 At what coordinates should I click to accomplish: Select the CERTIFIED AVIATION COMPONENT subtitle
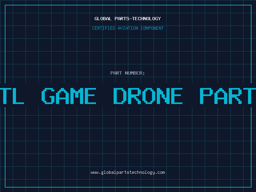[128, 28]
